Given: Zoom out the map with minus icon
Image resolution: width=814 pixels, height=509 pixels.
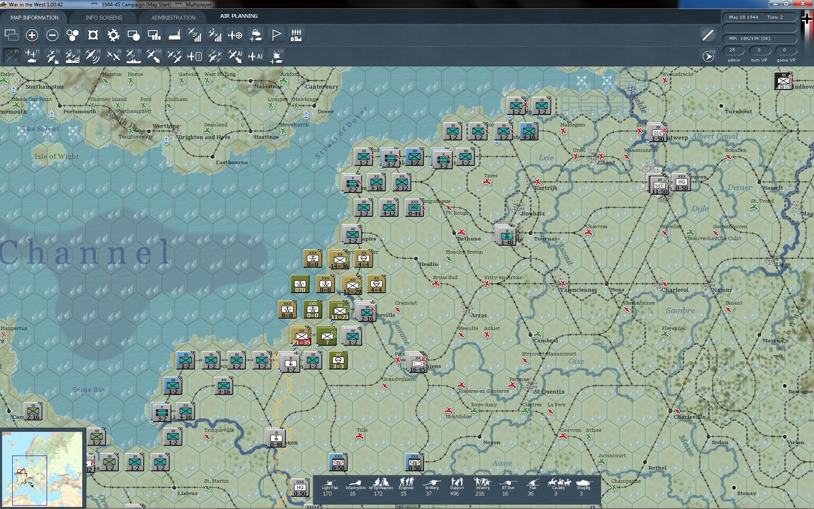Looking at the screenshot, I should pos(52,35).
